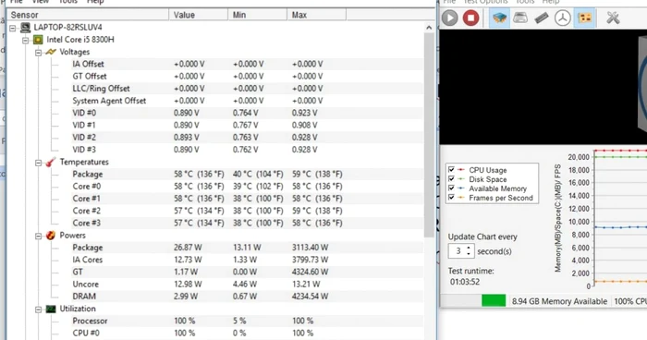
Task: Start the test with the play button
Action: [450, 18]
